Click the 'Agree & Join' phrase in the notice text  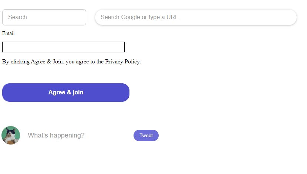click(x=47, y=62)
